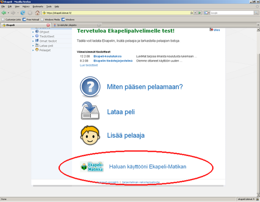Screen dimensions: 260x202
Task: Open the large Lataa peli link
Action: pyautogui.click(x=121, y=112)
